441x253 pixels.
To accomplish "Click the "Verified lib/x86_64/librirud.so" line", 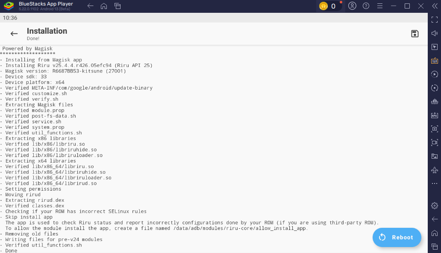I will 48,183.
